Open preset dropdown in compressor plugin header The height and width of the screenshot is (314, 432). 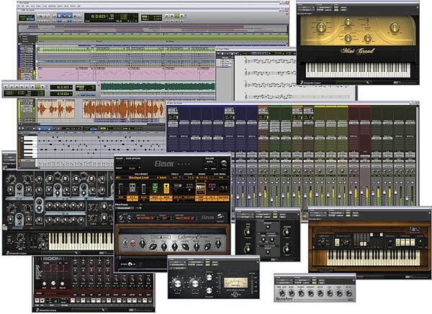tap(196, 262)
